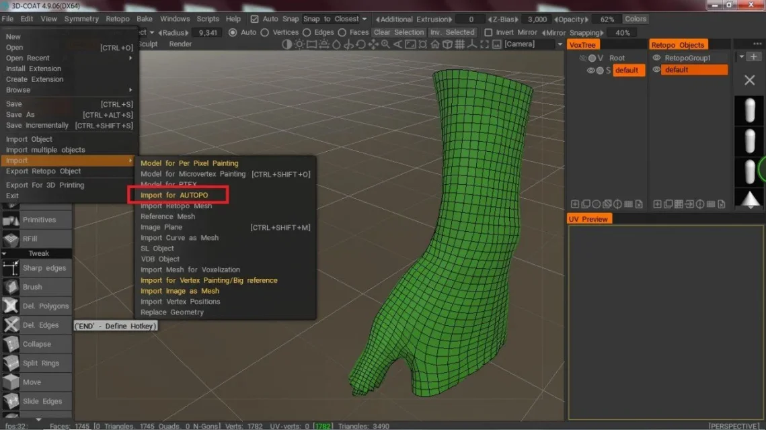The width and height of the screenshot is (766, 430).
Task: Click the Colors button
Action: (636, 19)
